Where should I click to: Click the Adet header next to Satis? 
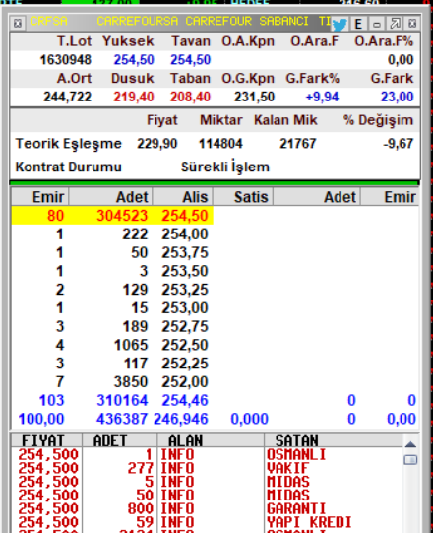pyautogui.click(x=317, y=197)
